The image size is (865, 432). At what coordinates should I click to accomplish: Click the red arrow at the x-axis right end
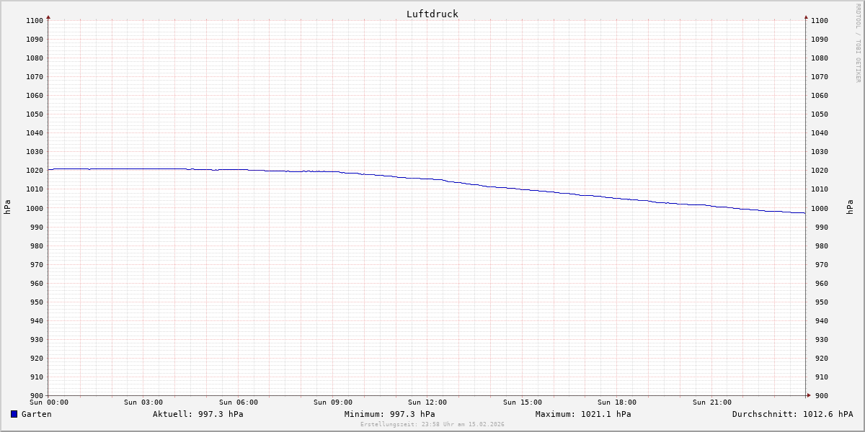[808, 395]
